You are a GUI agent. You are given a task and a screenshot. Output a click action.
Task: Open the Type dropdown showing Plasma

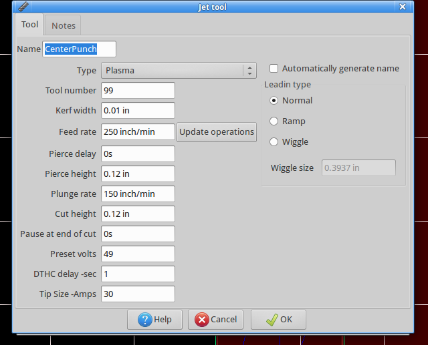tap(179, 71)
